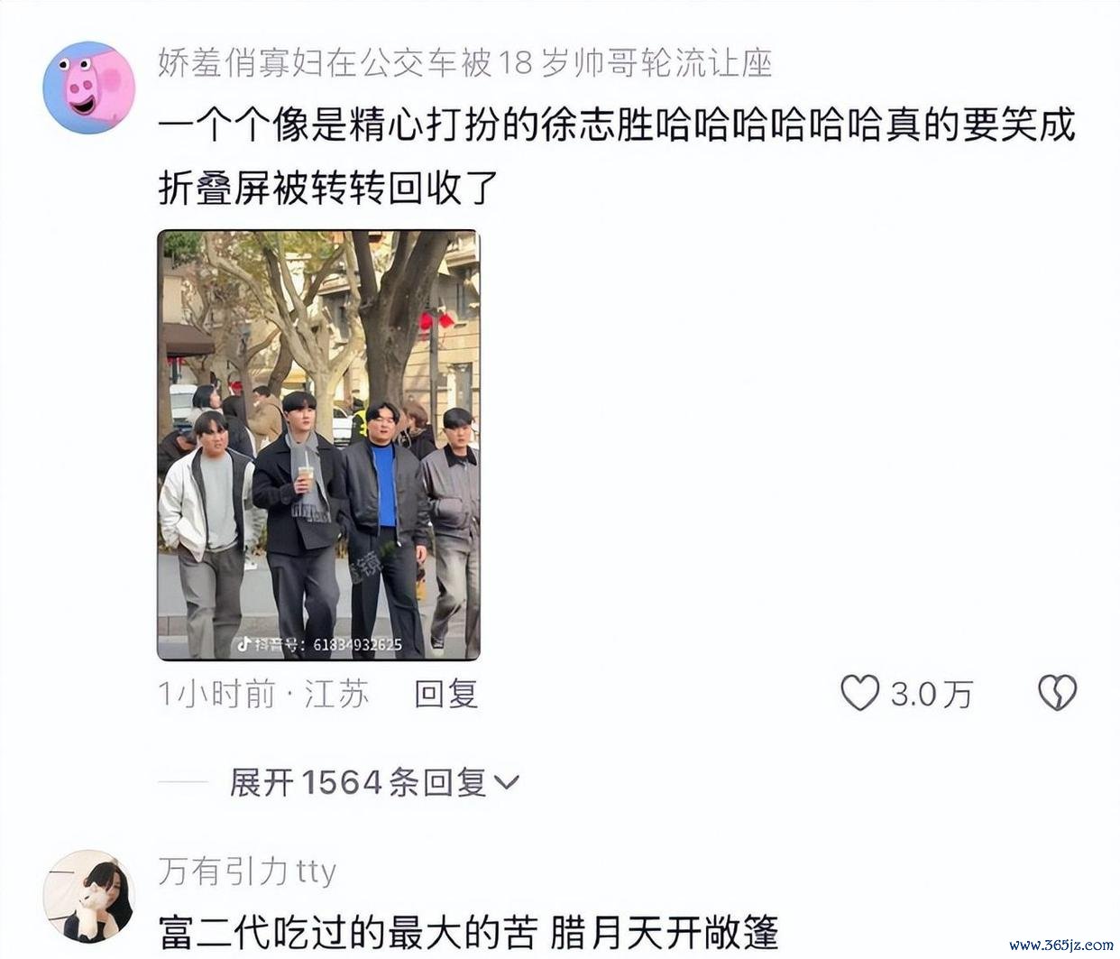The width and height of the screenshot is (1120, 959).
Task: Select comment line 折叠屏被转转回收了
Action: 328,188
